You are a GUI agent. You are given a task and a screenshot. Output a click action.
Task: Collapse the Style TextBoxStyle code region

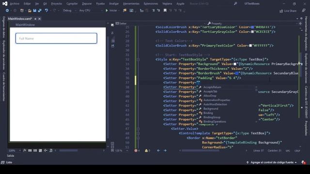coord(138,59)
